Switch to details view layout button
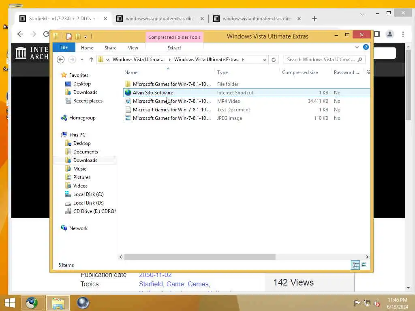The image size is (415, 311). click(x=355, y=265)
